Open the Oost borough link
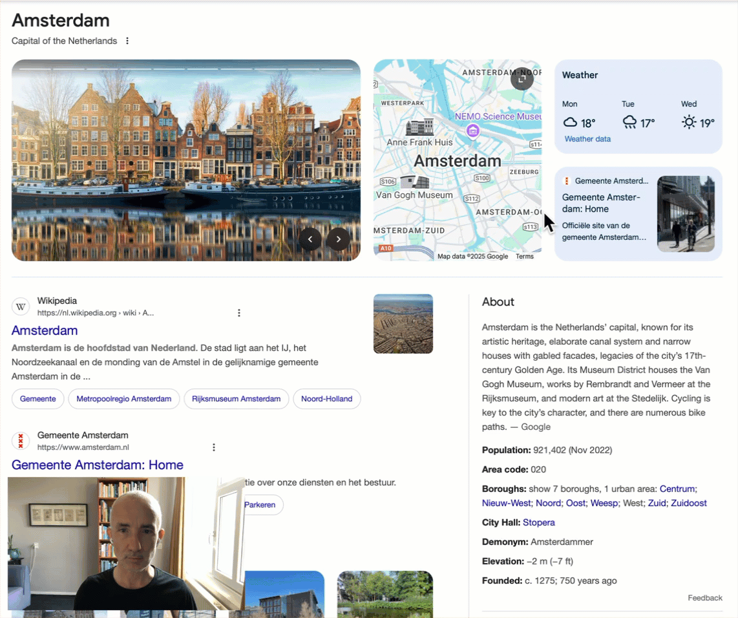Screen dimensions: 738x618 pyautogui.click(x=575, y=503)
